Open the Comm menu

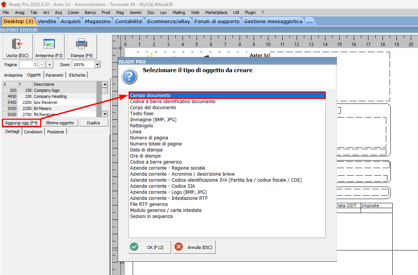pos(73,12)
